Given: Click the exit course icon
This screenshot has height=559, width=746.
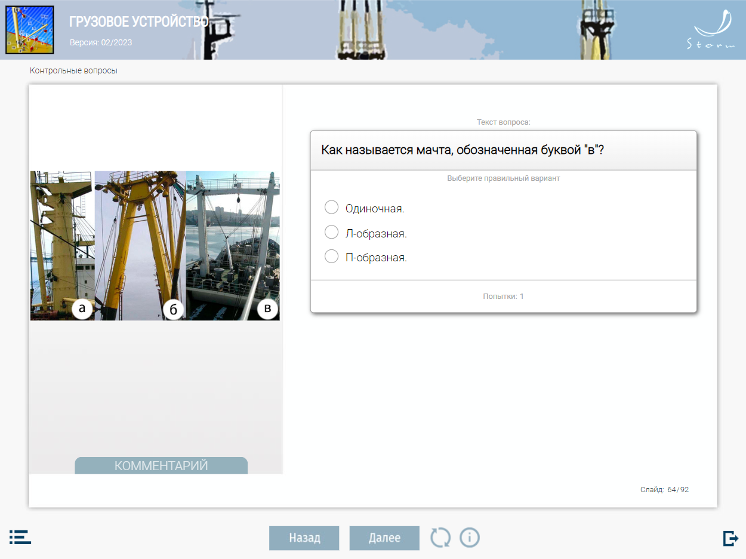Looking at the screenshot, I should point(730,538).
